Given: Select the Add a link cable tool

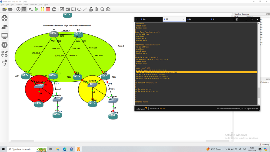Looking at the screenshot, I should pos(5,63).
